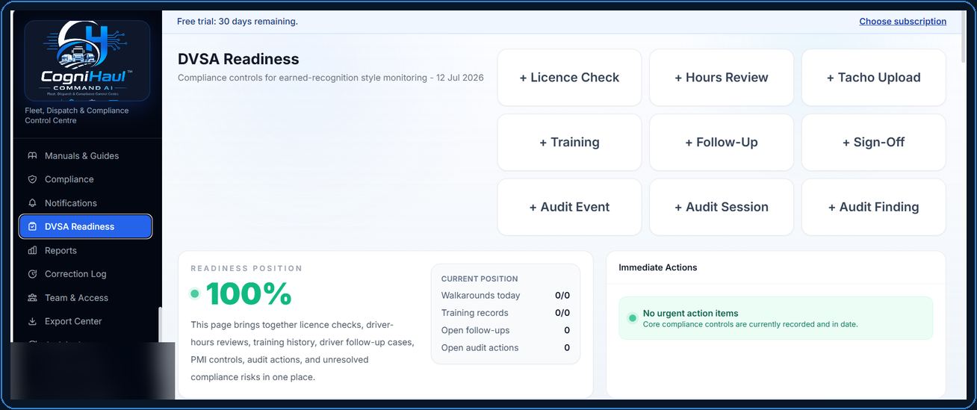The width and height of the screenshot is (977, 410).
Task: Add a new Audit Event
Action: click(569, 208)
